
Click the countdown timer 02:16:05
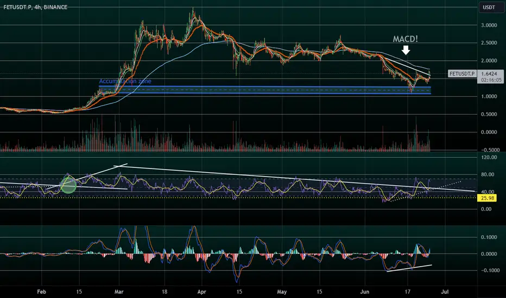coord(491,80)
